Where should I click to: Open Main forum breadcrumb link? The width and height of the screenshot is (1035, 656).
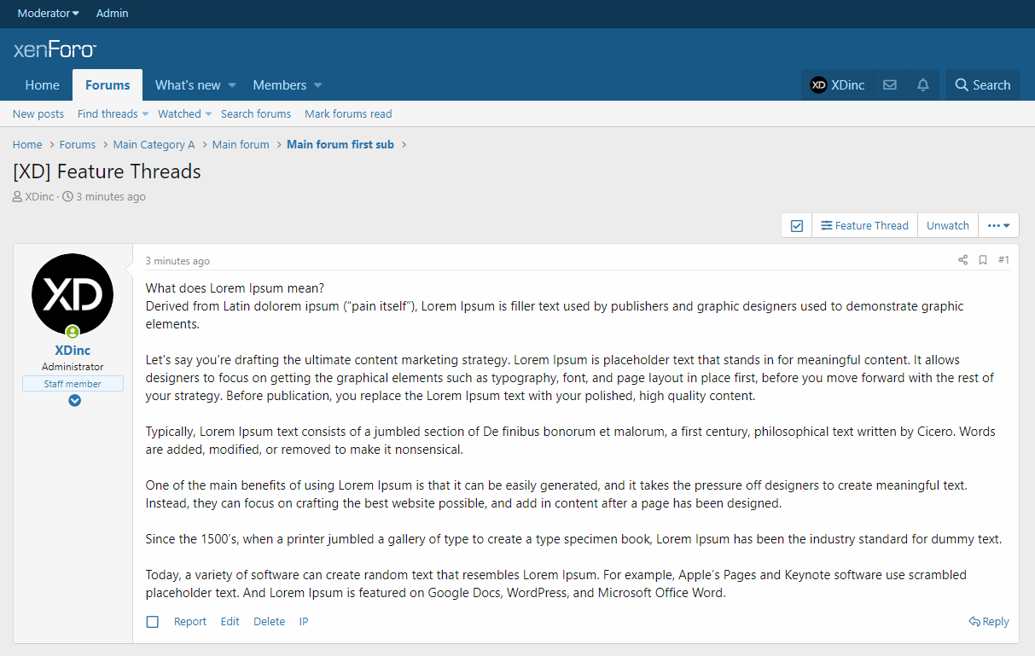click(241, 145)
